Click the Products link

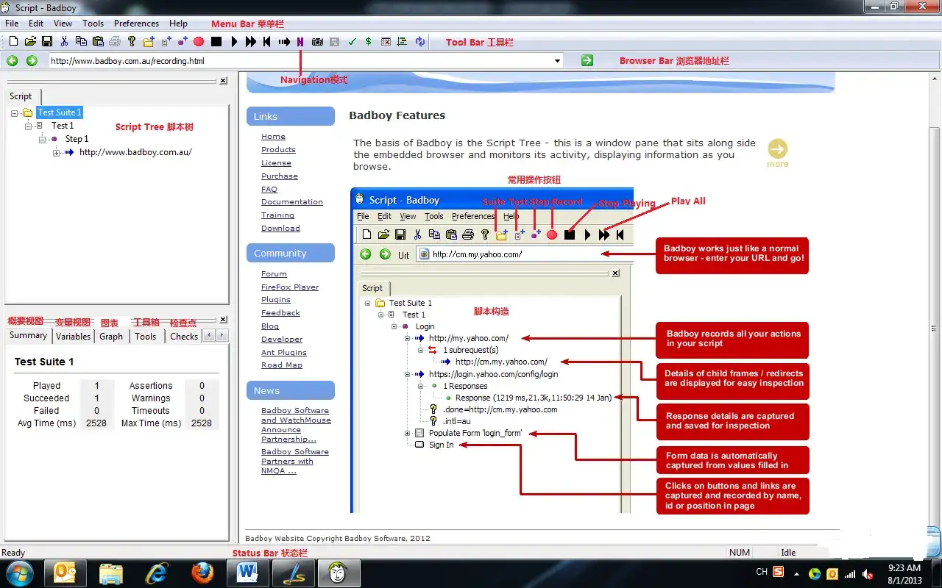(x=278, y=150)
